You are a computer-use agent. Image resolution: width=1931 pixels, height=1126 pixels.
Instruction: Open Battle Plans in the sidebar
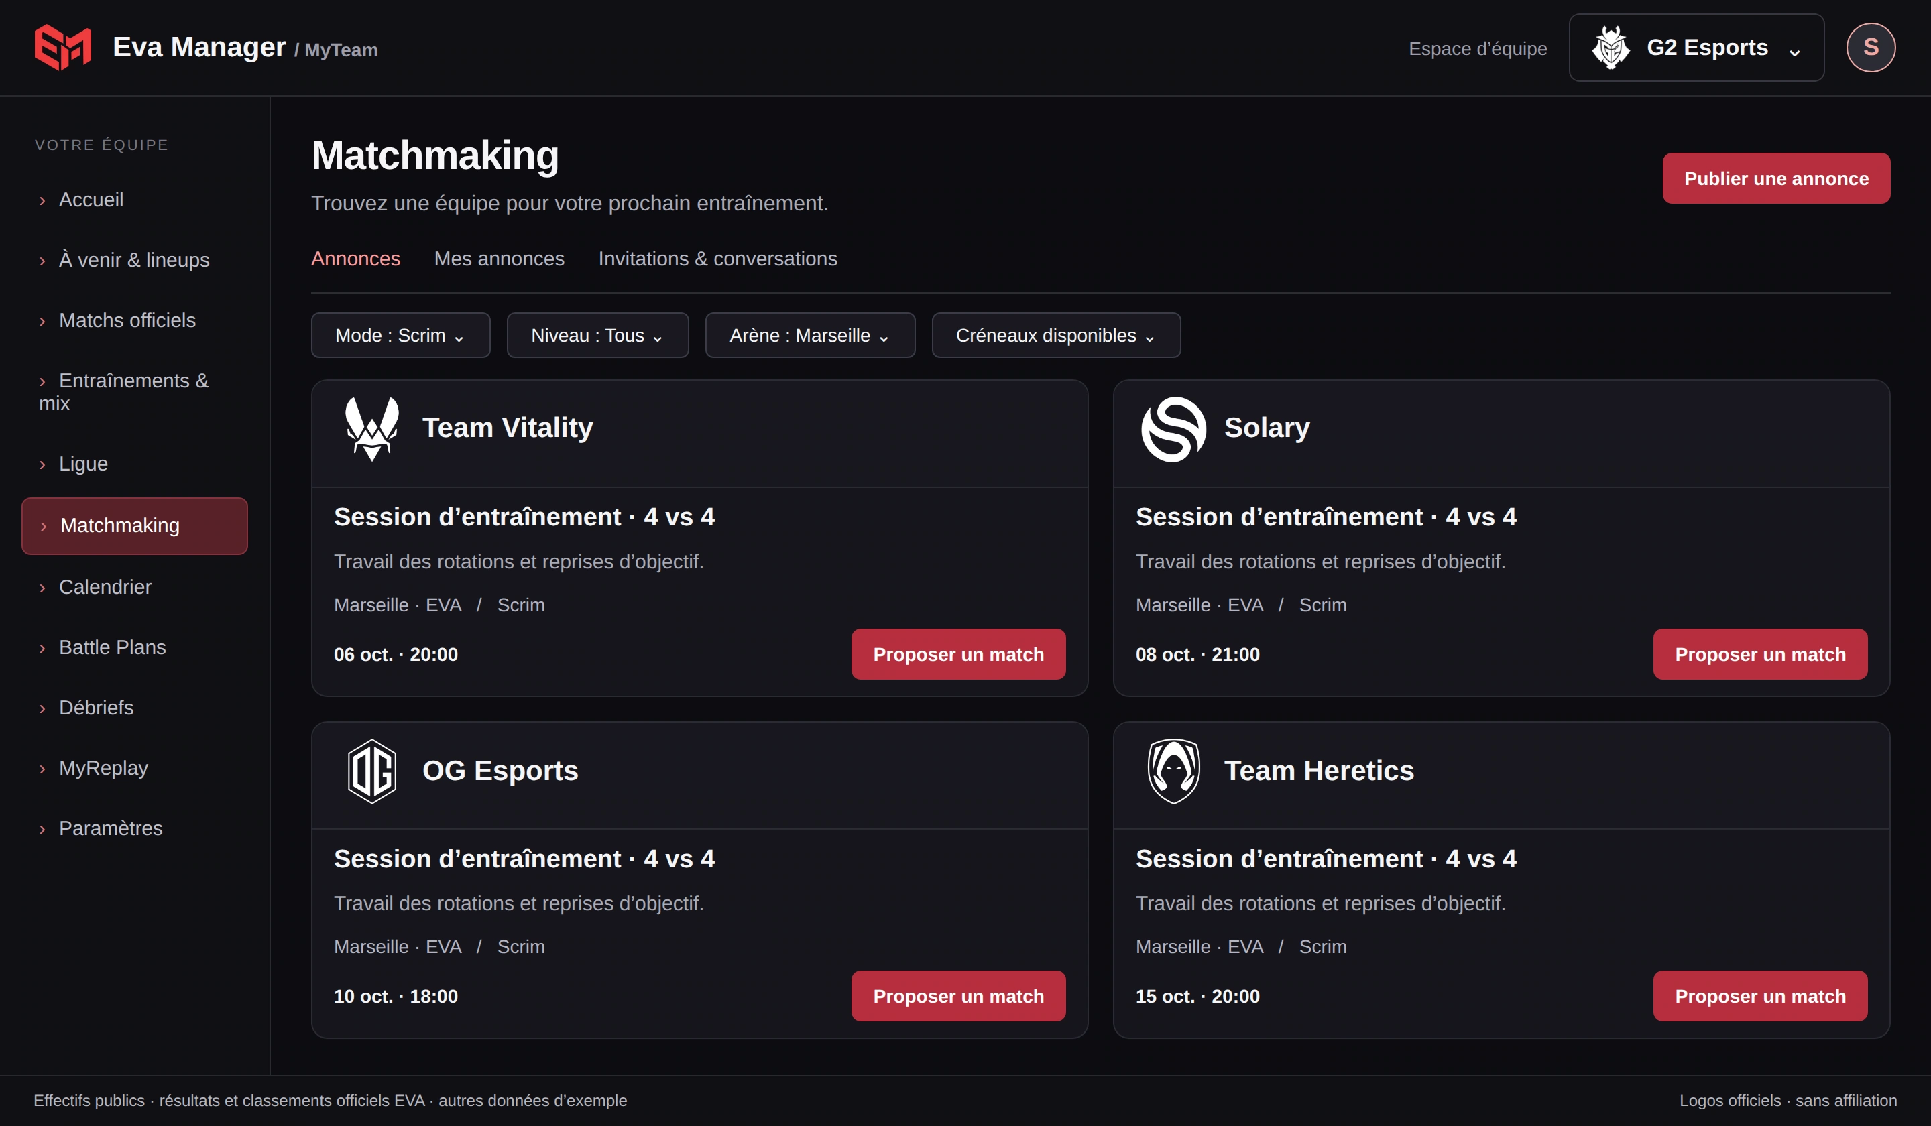click(x=135, y=647)
